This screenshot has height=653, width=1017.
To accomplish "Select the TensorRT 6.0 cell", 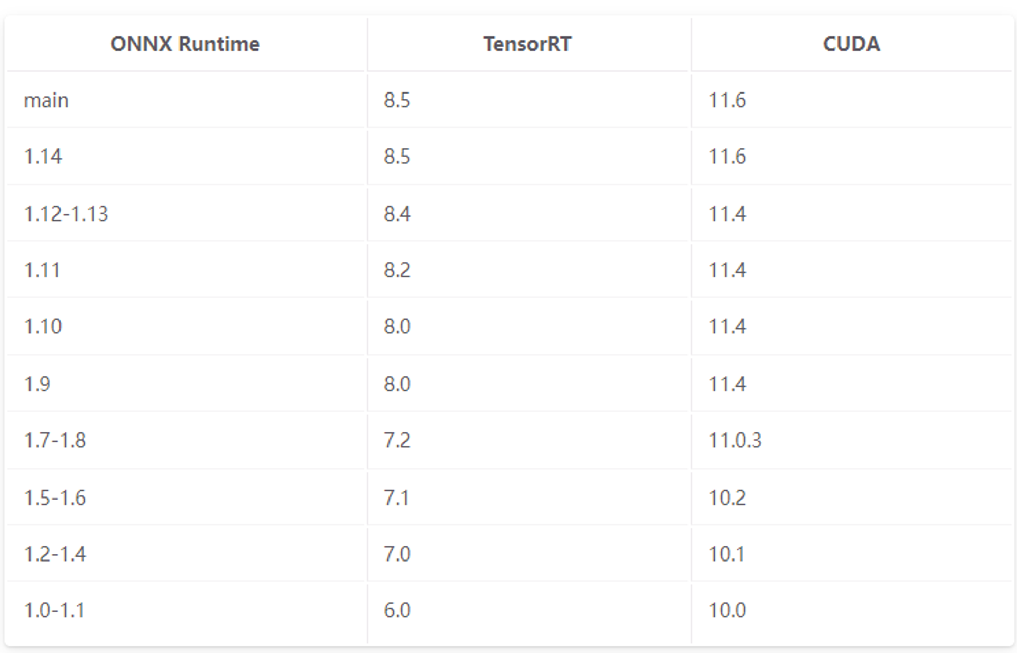I will click(528, 610).
